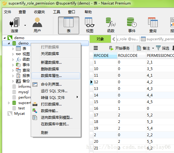
Task: Open the dropdown arrow beside 连接 icon
Action: [25, 25]
